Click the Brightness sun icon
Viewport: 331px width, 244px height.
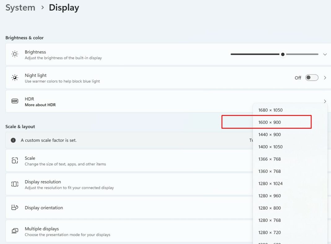[15, 54]
